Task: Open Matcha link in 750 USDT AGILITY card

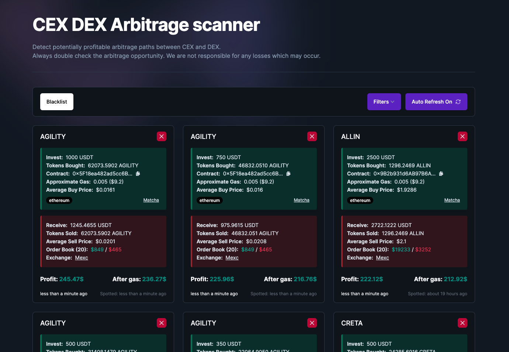Action: pyautogui.click(x=301, y=200)
